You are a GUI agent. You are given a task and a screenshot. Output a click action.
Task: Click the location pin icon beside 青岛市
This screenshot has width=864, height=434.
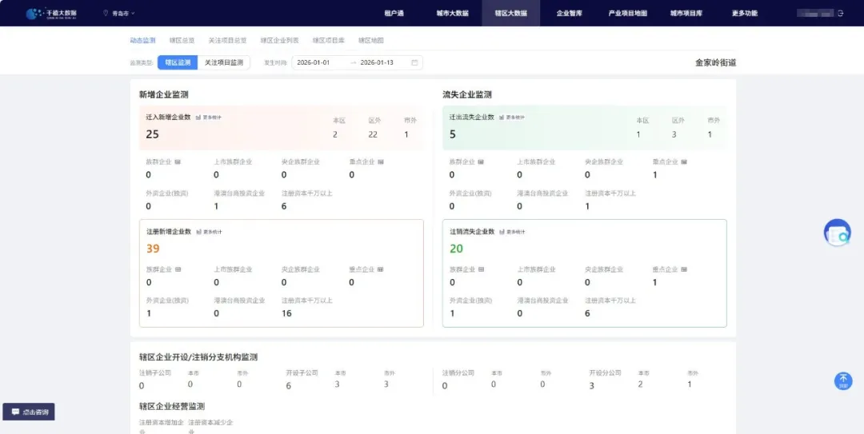coord(106,13)
